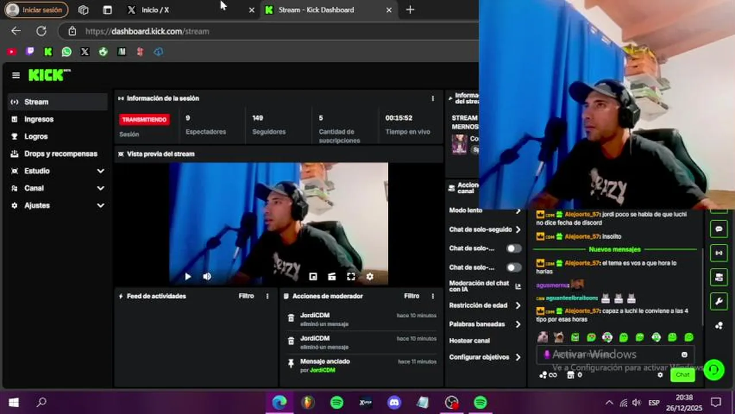
Task: Click Iniciar sesión profile button
Action: [36, 10]
